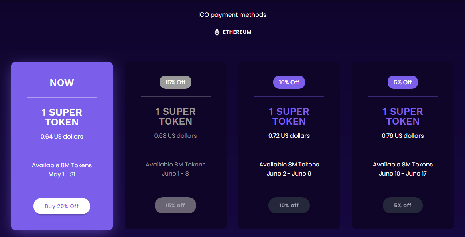Select the 0.72 US dollars price
Screen dimensions: 465x237
click(289, 136)
